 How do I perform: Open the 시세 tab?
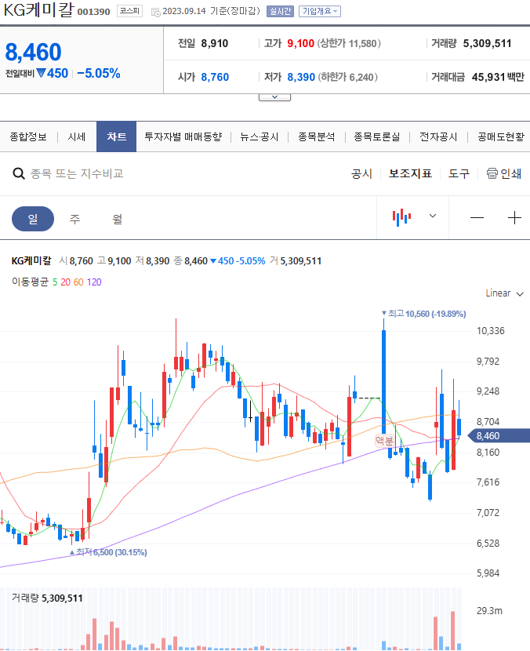pyautogui.click(x=76, y=136)
